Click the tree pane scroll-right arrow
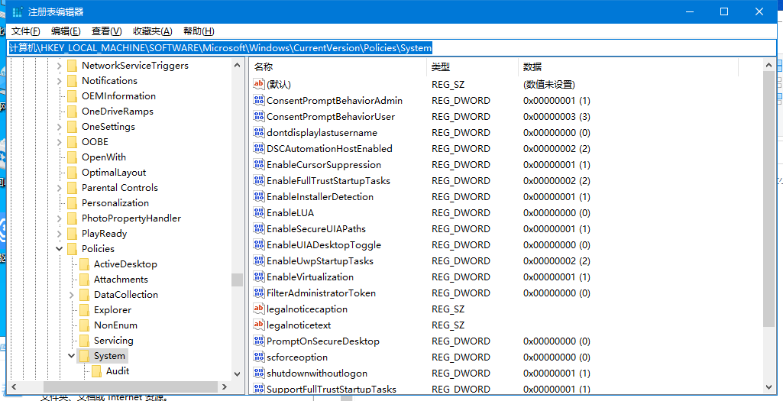Viewport: 783px width, 401px height. (225, 387)
